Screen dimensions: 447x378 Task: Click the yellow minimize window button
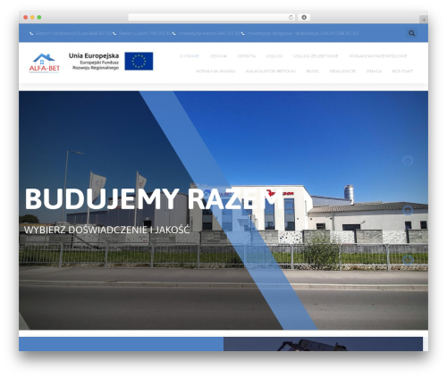point(32,18)
